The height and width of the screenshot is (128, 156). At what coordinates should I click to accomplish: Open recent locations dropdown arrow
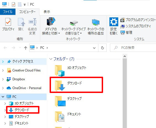click(20, 48)
